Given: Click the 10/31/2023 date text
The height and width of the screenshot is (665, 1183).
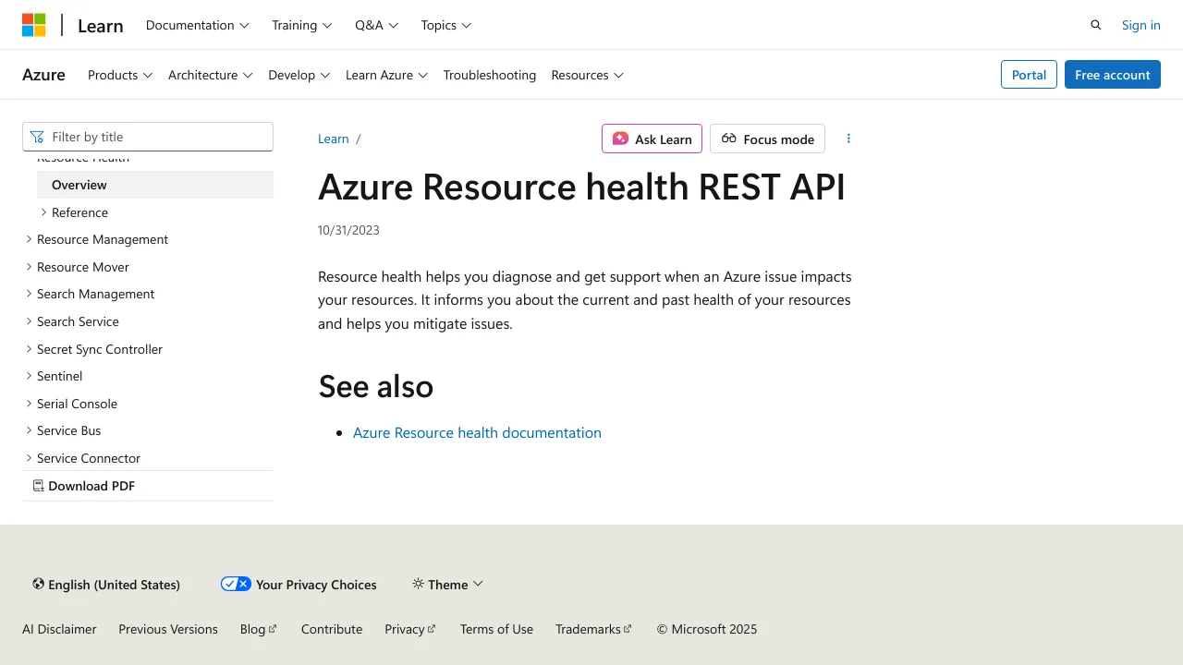Looking at the screenshot, I should click(348, 230).
